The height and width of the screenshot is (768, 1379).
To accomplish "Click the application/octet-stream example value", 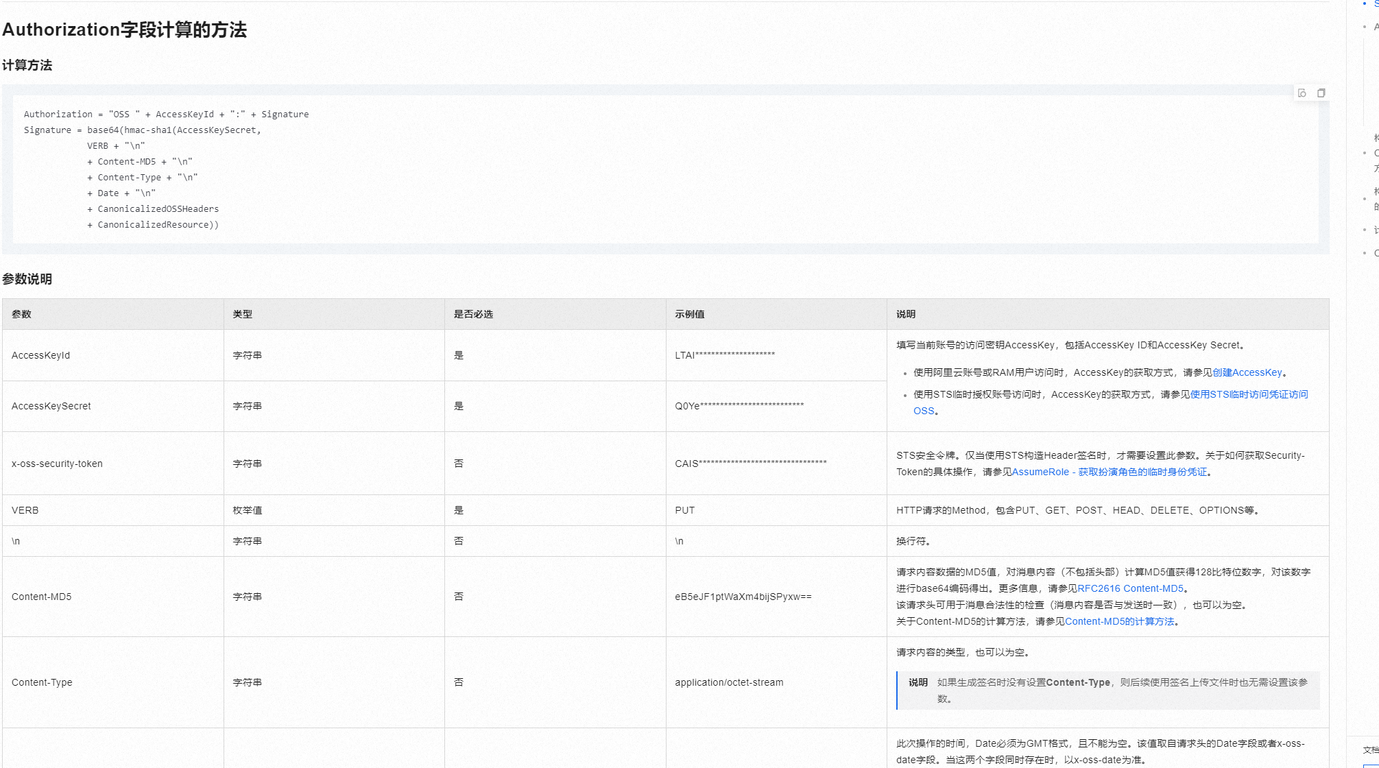I will [729, 682].
